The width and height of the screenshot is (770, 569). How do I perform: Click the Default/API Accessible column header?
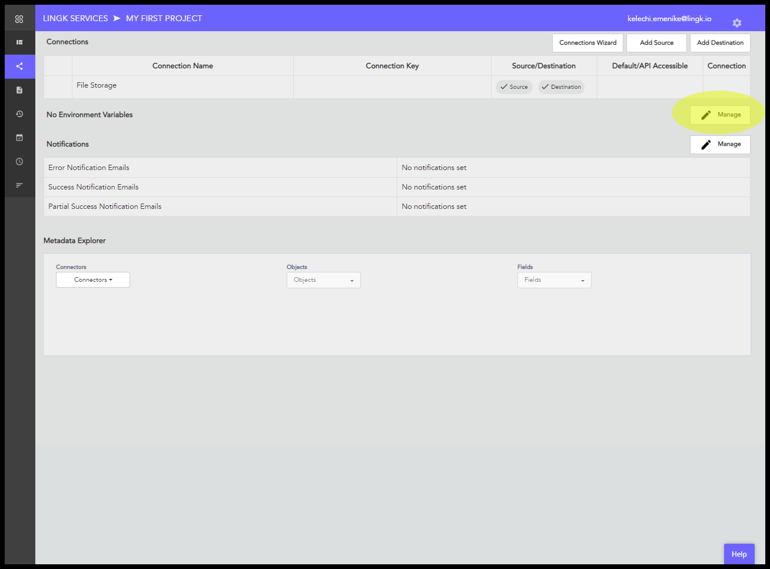pyautogui.click(x=650, y=66)
